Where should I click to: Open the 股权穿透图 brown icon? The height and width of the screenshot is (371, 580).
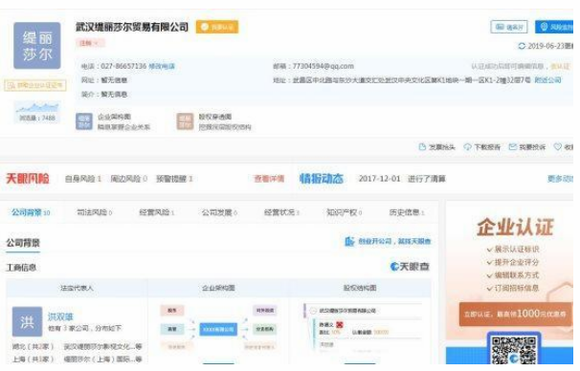[185, 121]
